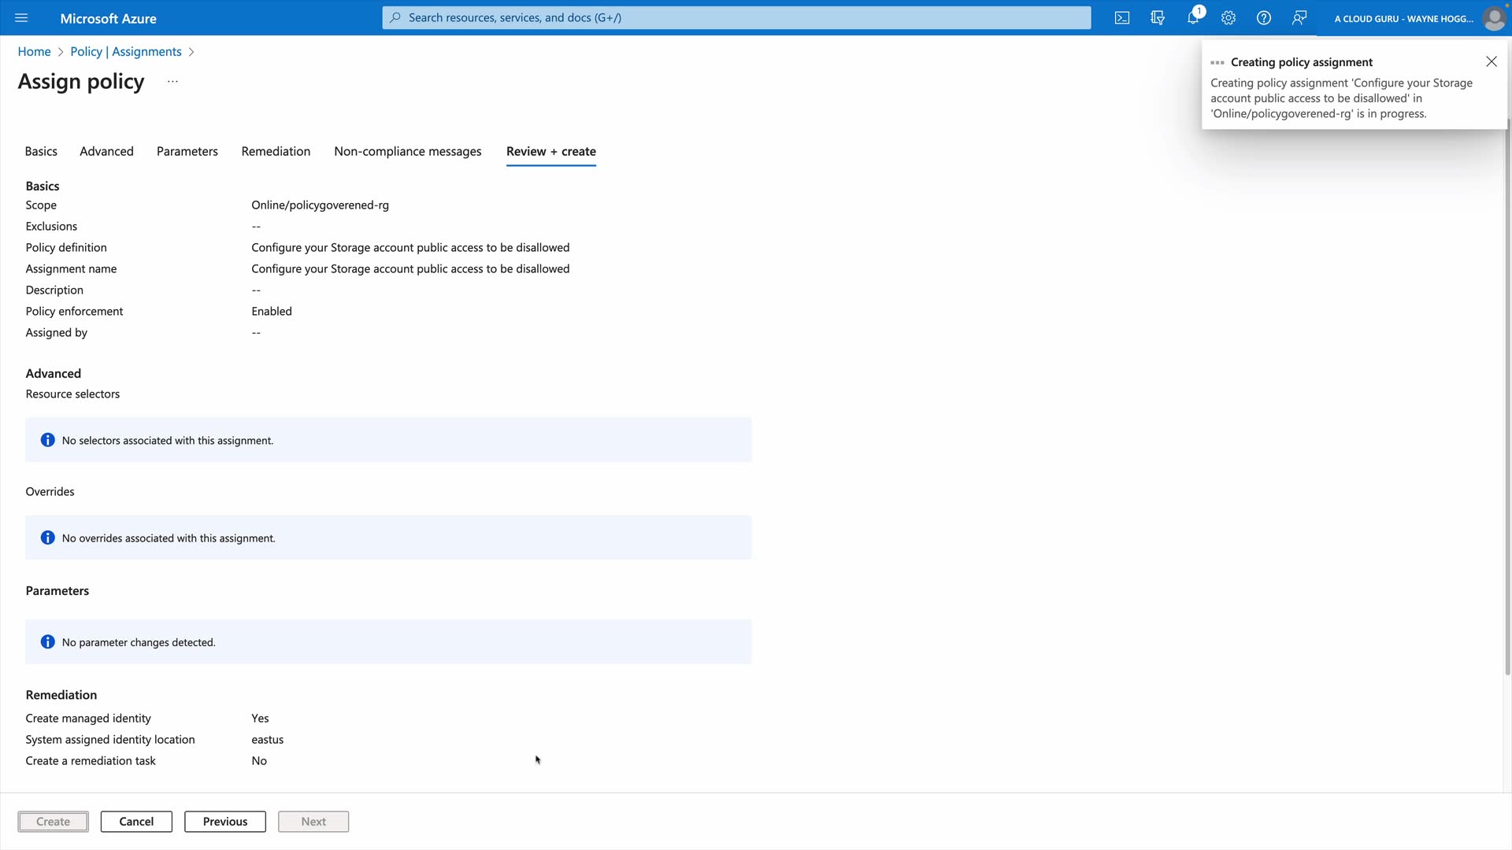Open portal settings gear
1512x850 pixels.
1228,18
